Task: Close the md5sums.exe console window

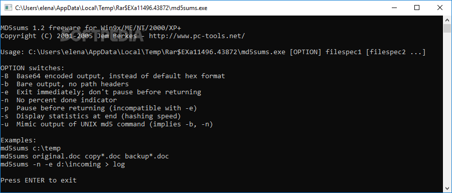Action: (x=439, y=8)
